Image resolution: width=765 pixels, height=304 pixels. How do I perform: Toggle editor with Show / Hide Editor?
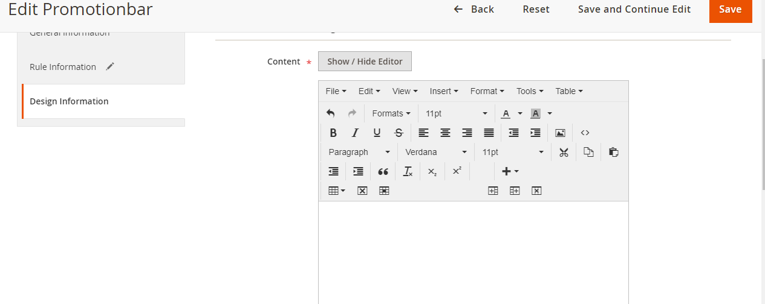point(365,62)
